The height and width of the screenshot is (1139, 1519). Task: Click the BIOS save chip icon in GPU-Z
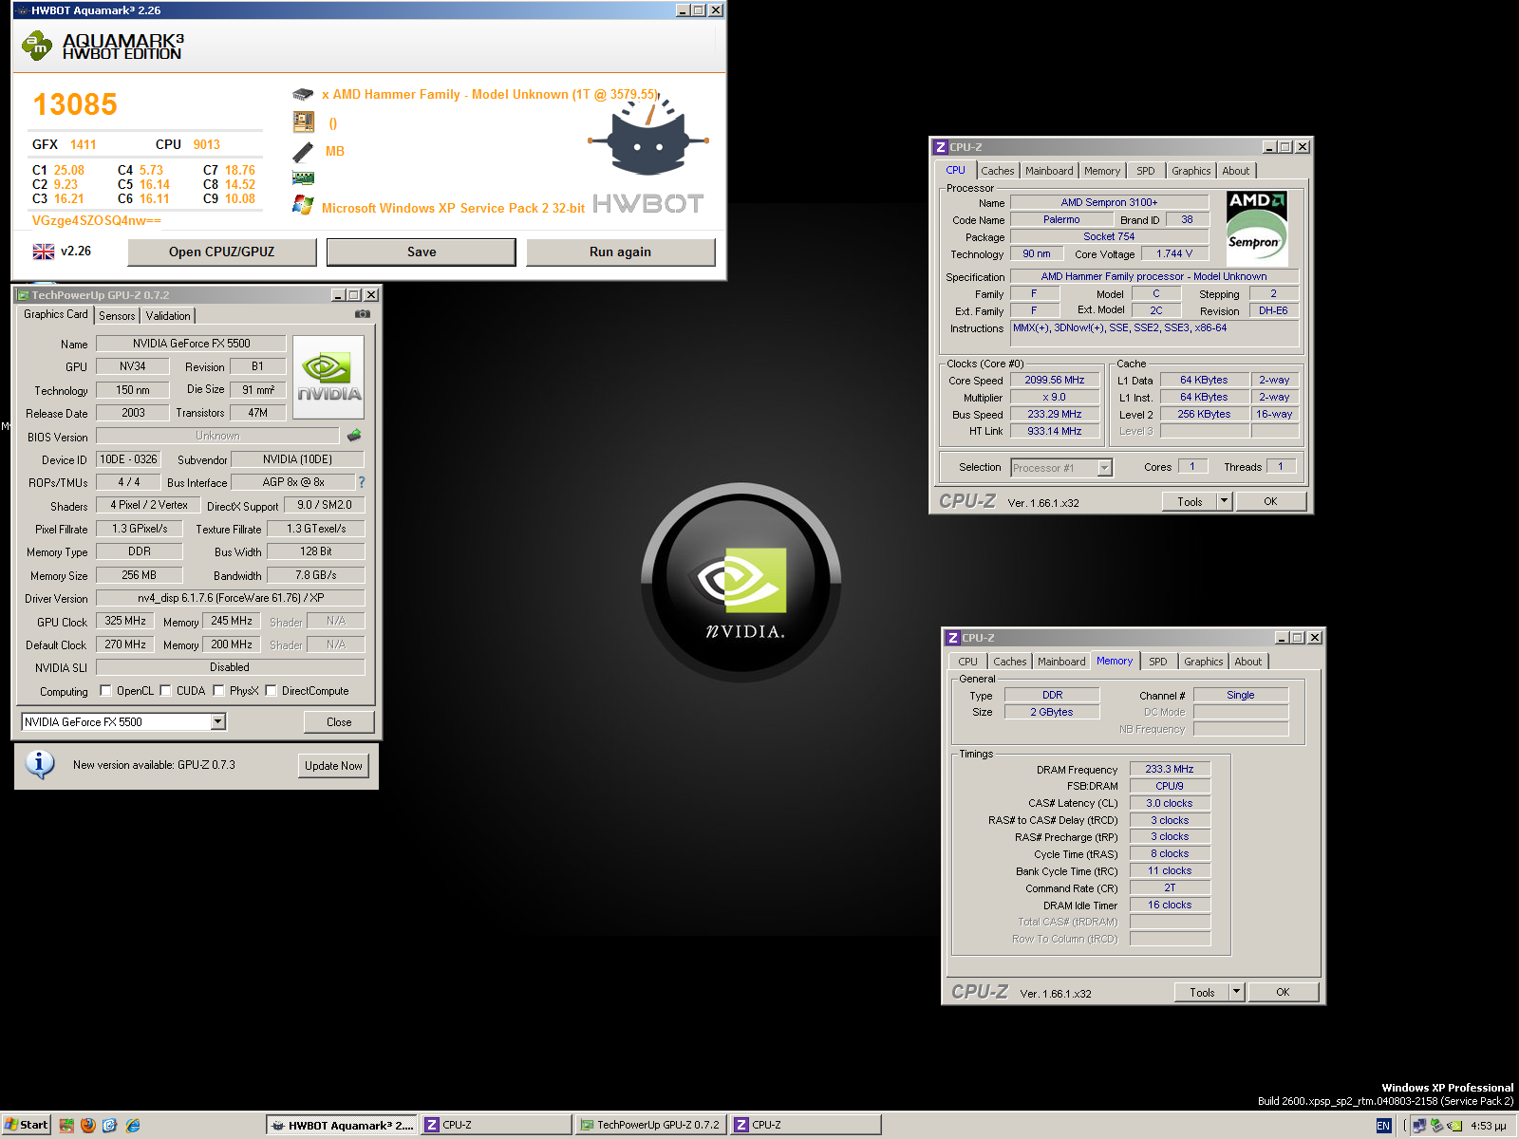pos(354,436)
